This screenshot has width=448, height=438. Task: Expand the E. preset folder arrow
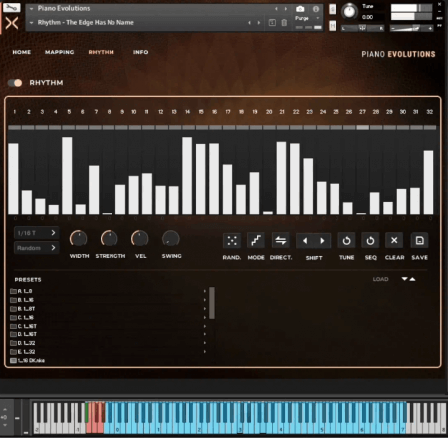pos(205,351)
